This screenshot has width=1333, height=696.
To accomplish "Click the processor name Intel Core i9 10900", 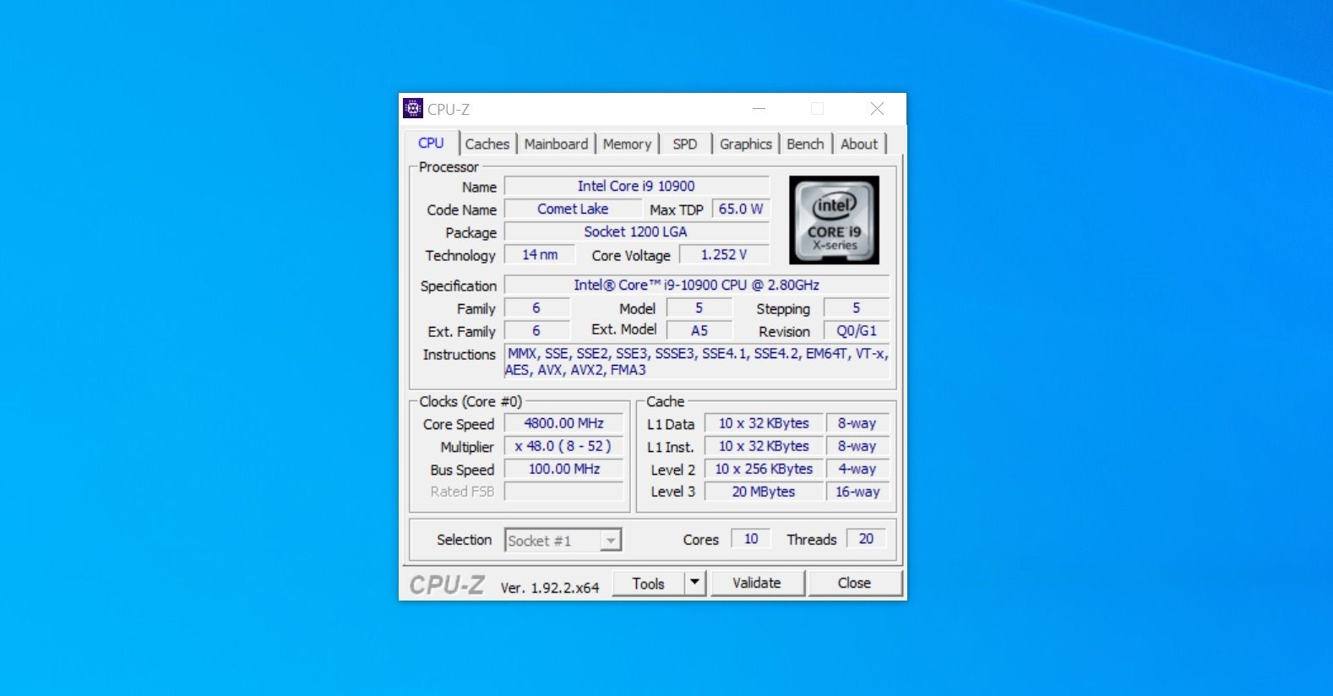I will 636,186.
